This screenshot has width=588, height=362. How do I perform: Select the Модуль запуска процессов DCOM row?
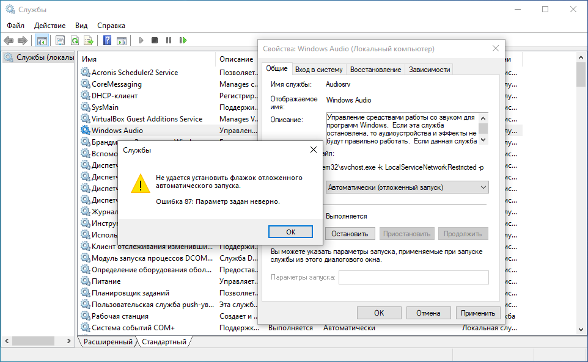click(x=169, y=258)
